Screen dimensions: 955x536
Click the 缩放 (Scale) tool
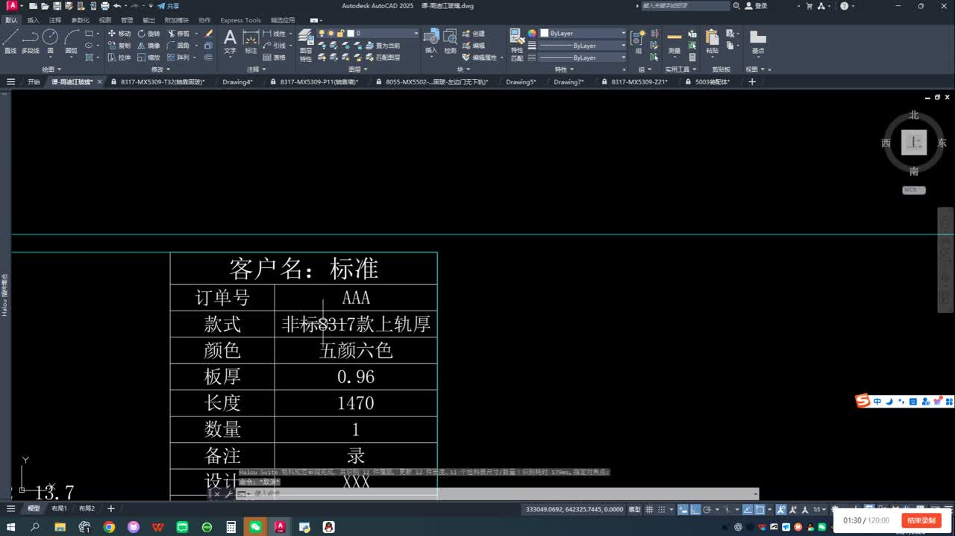(x=148, y=57)
